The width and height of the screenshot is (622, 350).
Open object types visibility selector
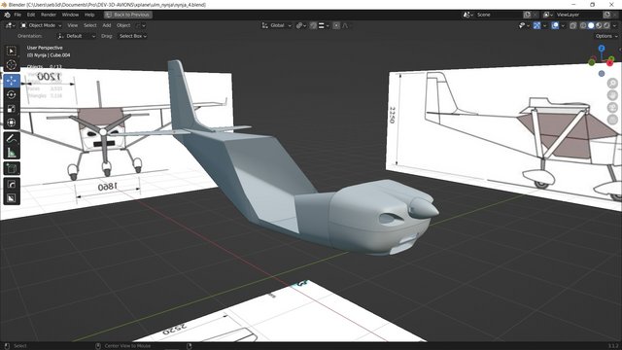524,25
